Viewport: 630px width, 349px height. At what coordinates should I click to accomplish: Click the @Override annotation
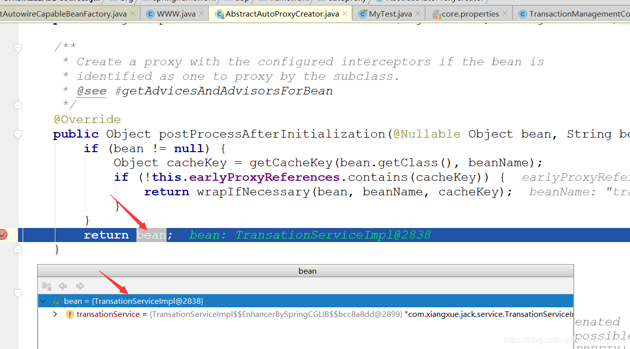pyautogui.click(x=87, y=120)
